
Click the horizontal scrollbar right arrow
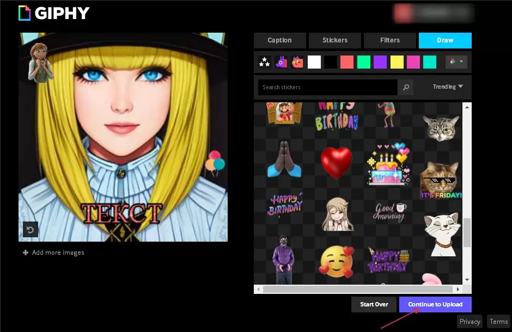(x=458, y=290)
